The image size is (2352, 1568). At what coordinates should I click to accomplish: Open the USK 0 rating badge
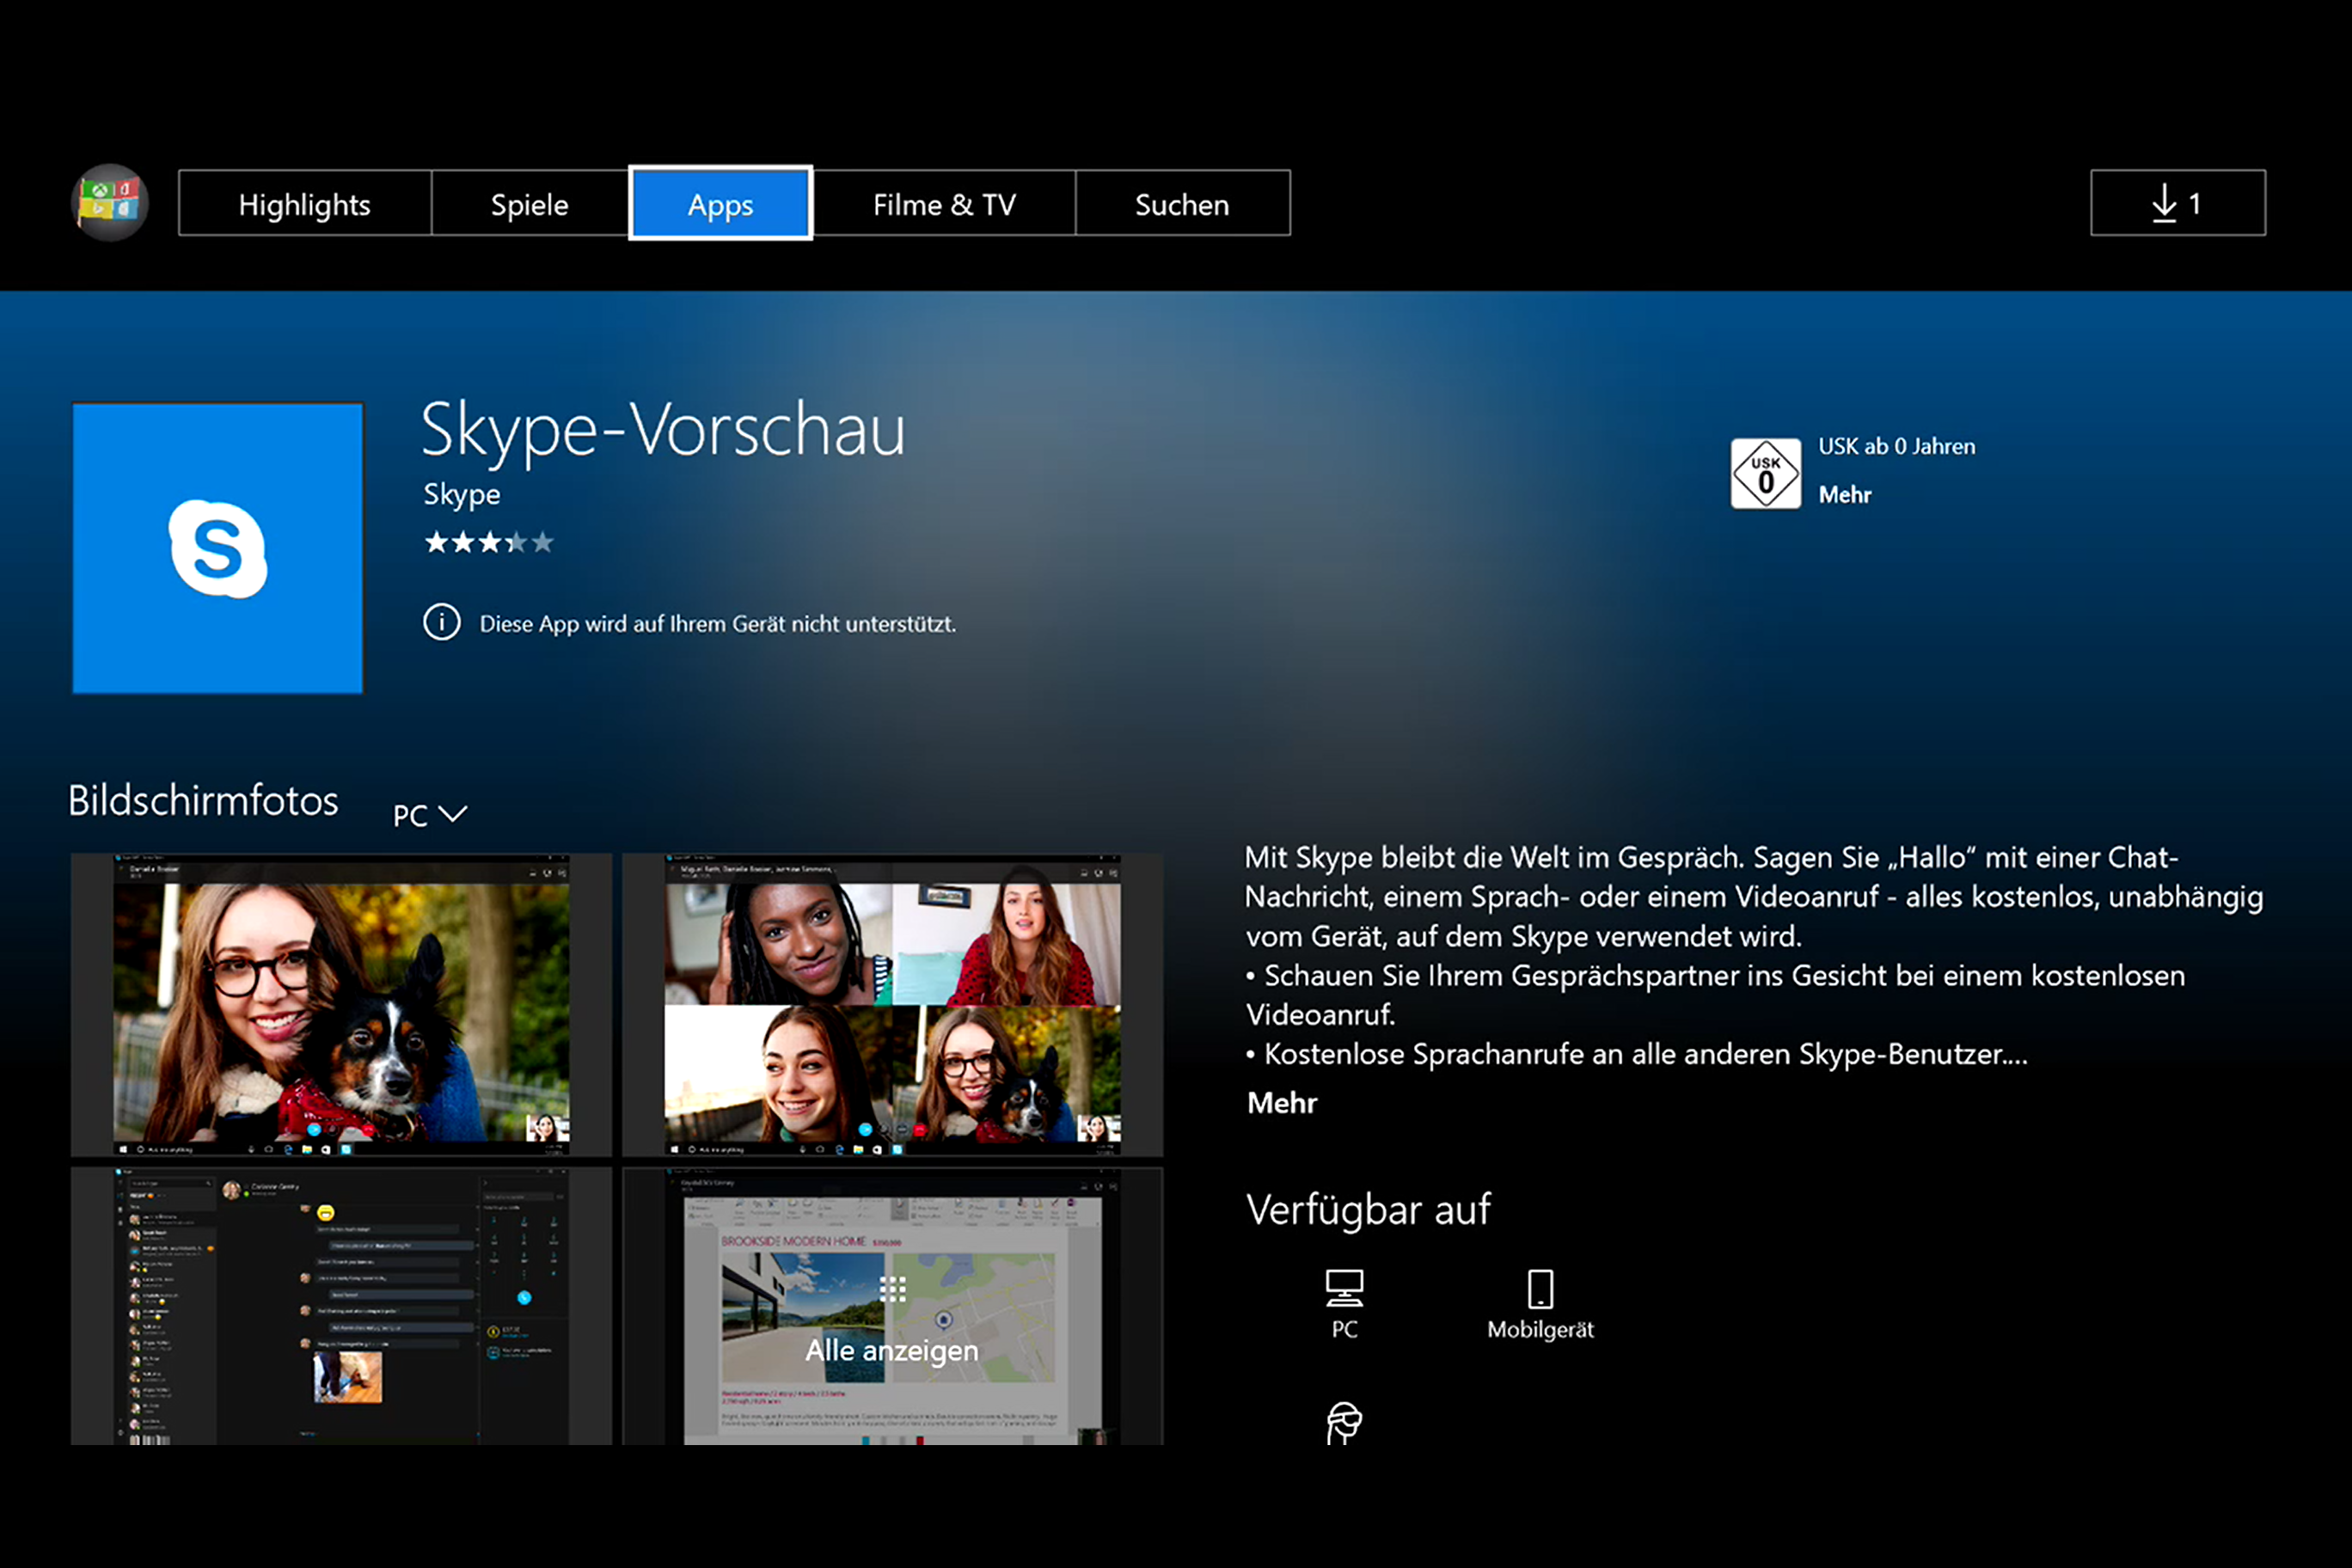(x=1765, y=472)
